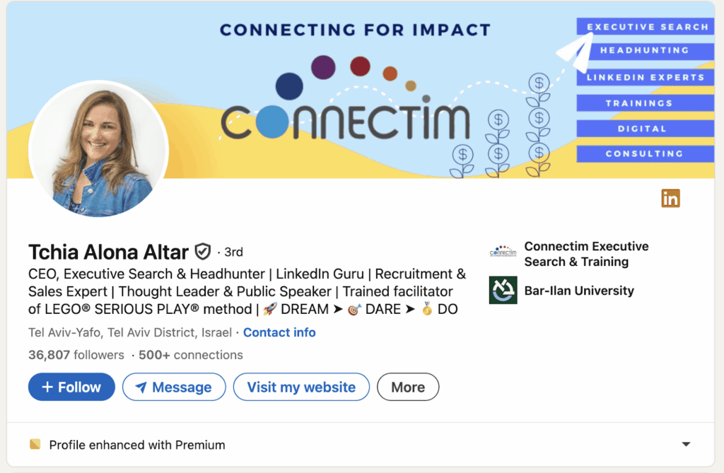
Task: Open the More actions dropdown
Action: tap(408, 387)
